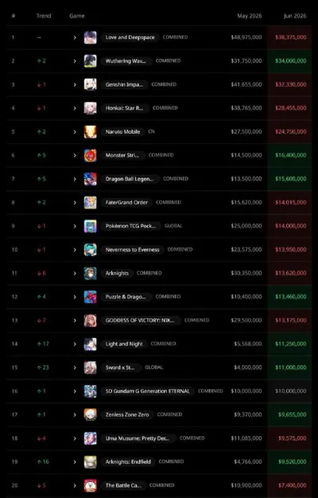Screen dimensions: 318x498
Task: Click the Monster Strike red ball icon
Action: (91, 155)
